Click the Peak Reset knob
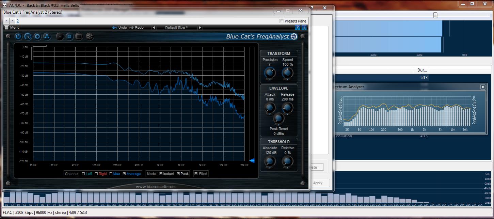 click(278, 118)
